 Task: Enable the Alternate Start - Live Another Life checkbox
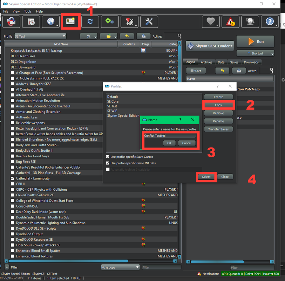pos(13,95)
